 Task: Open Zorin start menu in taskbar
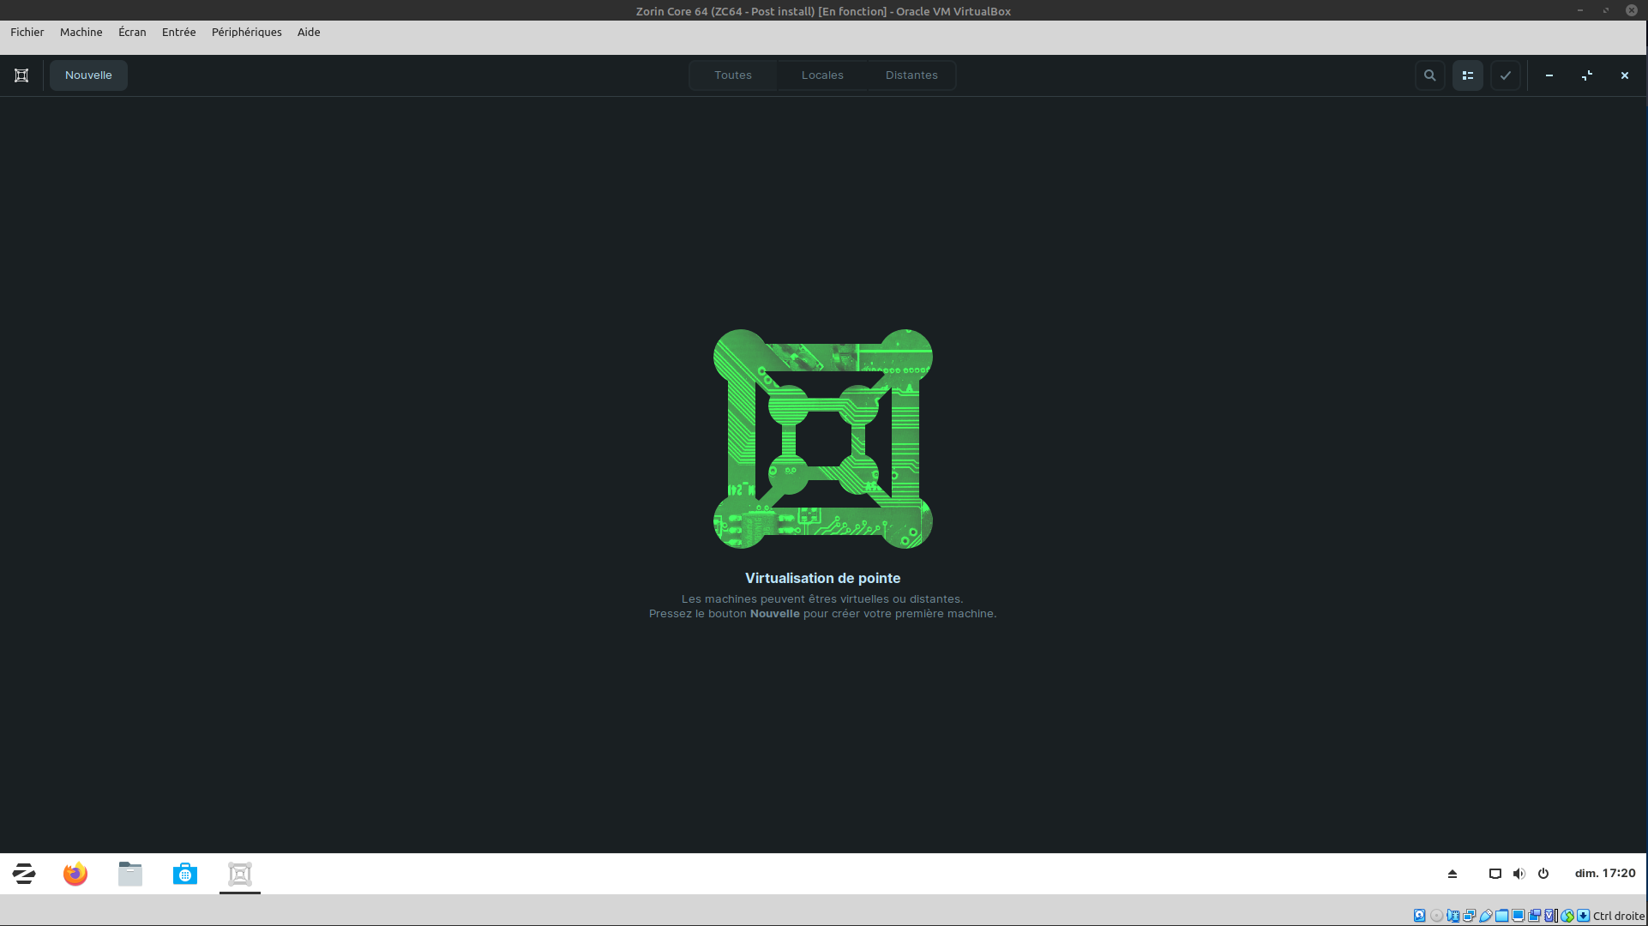(24, 874)
